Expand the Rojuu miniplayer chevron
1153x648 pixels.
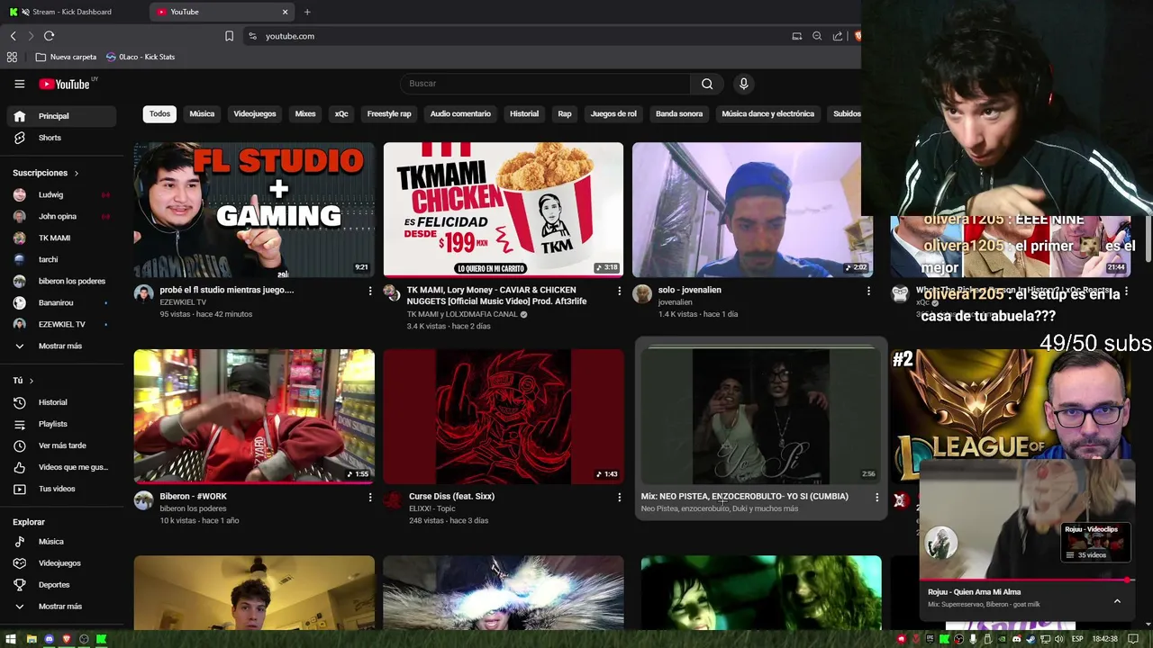(x=1117, y=601)
